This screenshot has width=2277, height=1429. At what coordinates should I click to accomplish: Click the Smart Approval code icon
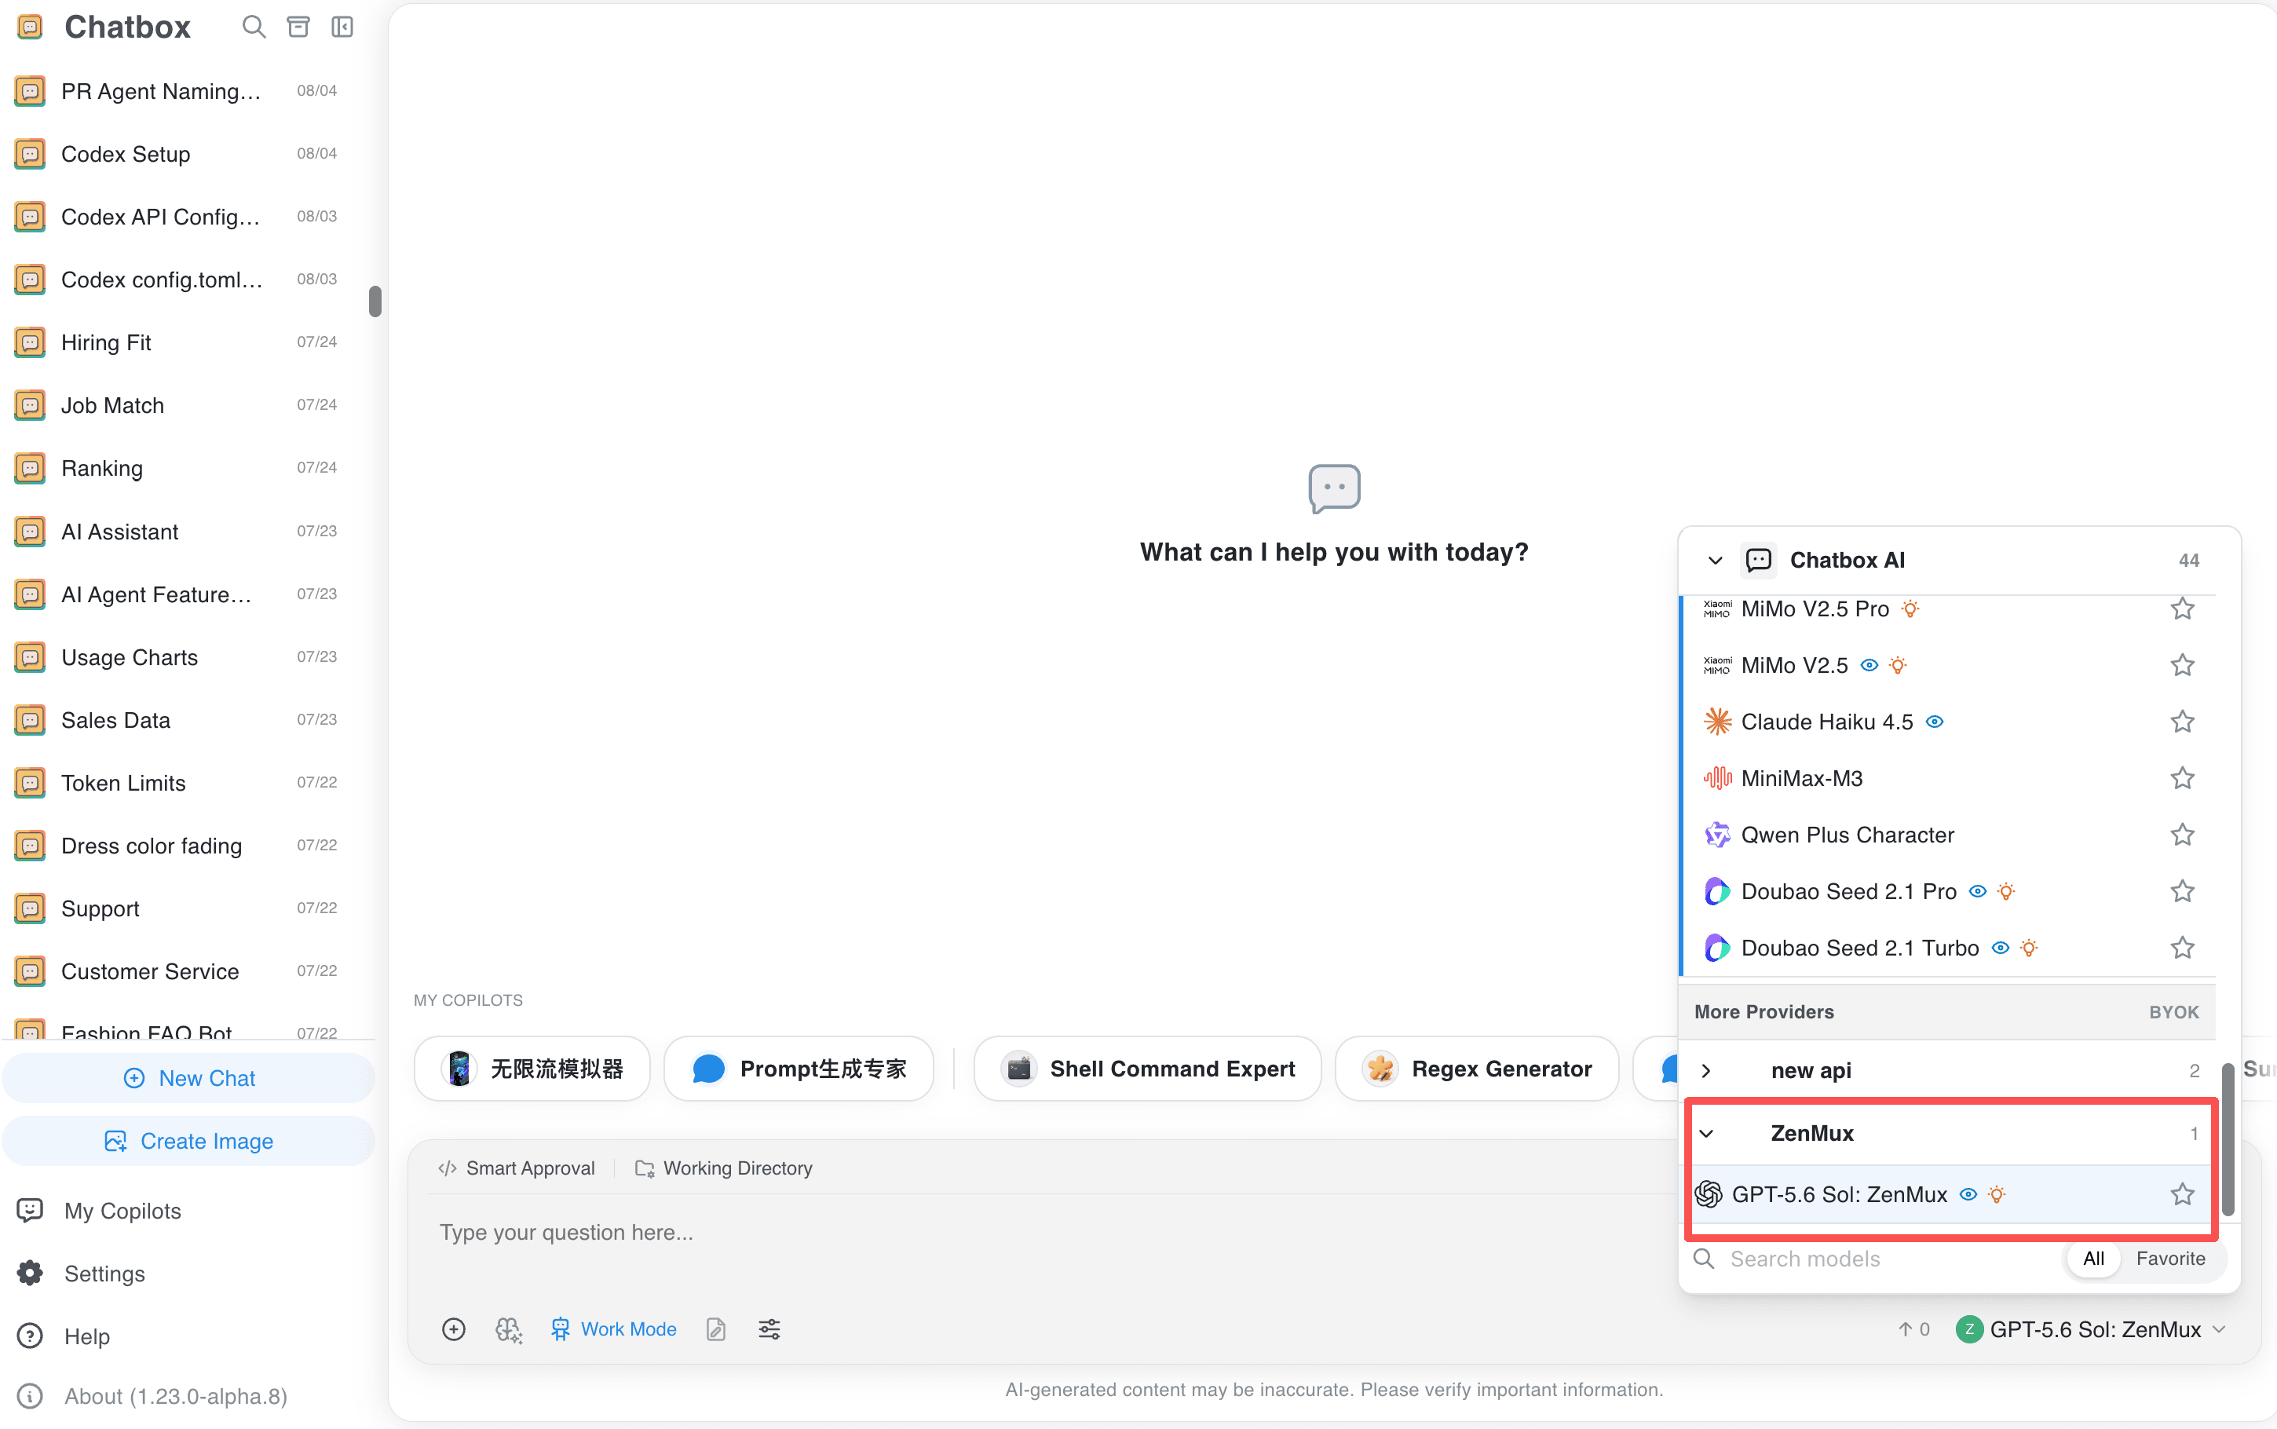[x=448, y=1168]
